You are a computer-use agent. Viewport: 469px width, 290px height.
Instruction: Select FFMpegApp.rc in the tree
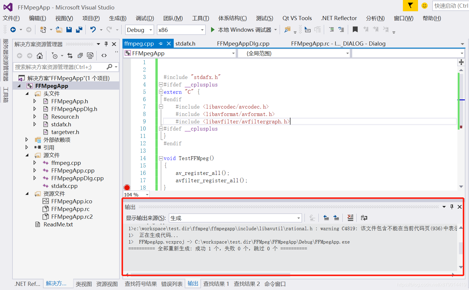point(70,209)
